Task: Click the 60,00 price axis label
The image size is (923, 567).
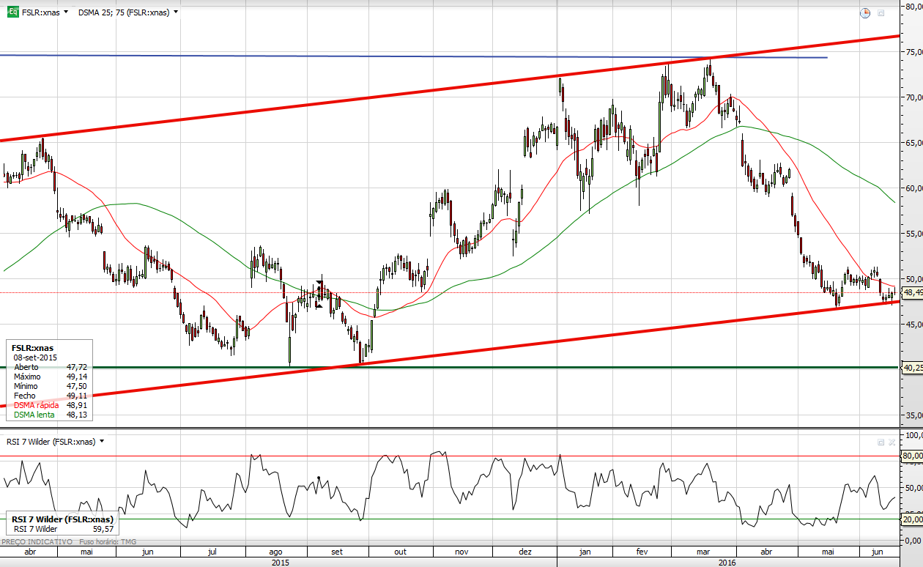Action: pos(913,188)
